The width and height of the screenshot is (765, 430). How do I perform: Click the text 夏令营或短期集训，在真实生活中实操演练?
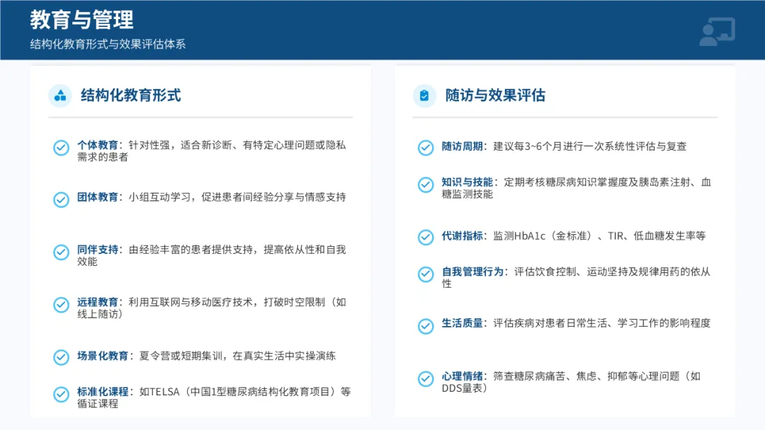tap(237, 356)
